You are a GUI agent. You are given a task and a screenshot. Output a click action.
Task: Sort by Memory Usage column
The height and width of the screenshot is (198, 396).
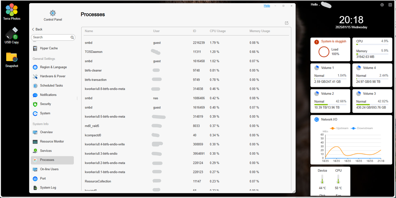coord(260,31)
